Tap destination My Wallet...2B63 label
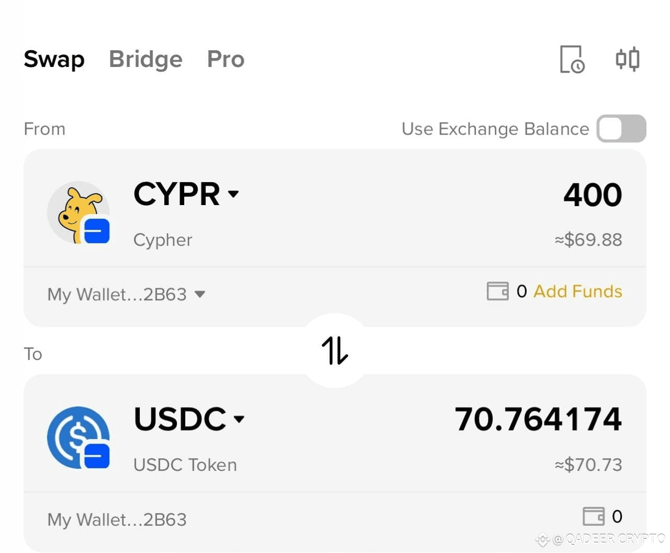670x553 pixels. tap(117, 520)
